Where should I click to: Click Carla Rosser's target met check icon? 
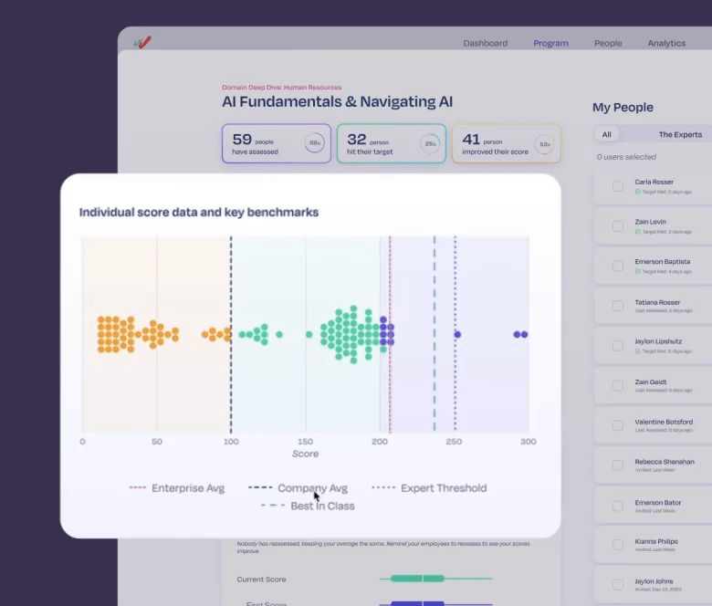click(x=637, y=192)
